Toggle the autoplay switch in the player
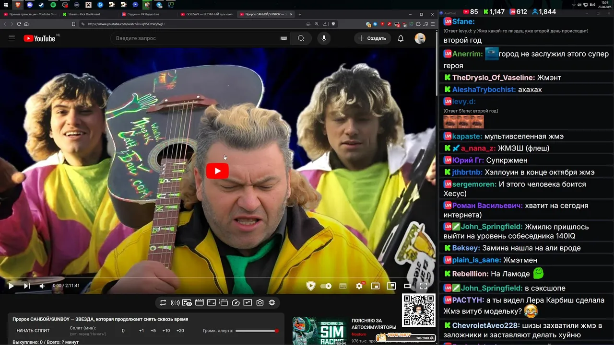 (326, 286)
